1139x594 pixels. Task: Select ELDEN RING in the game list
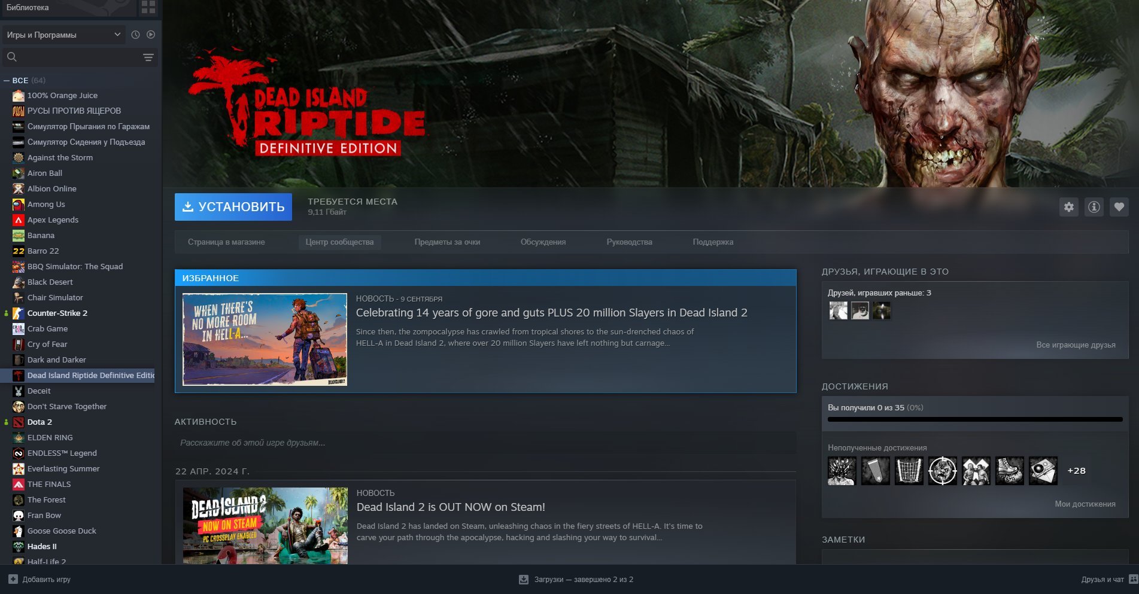point(50,437)
